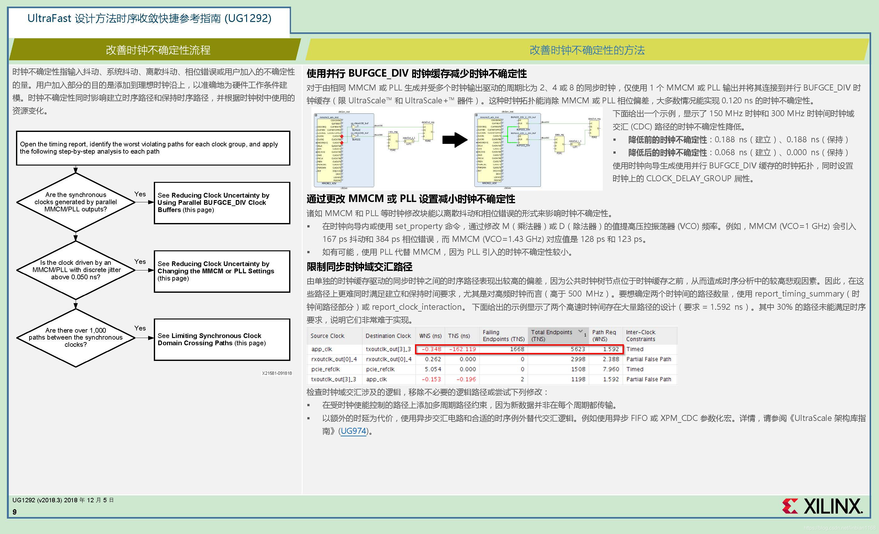Click Partial False Path in the rxoutclk_out[0]_4 row
879x534 pixels.
(649, 359)
